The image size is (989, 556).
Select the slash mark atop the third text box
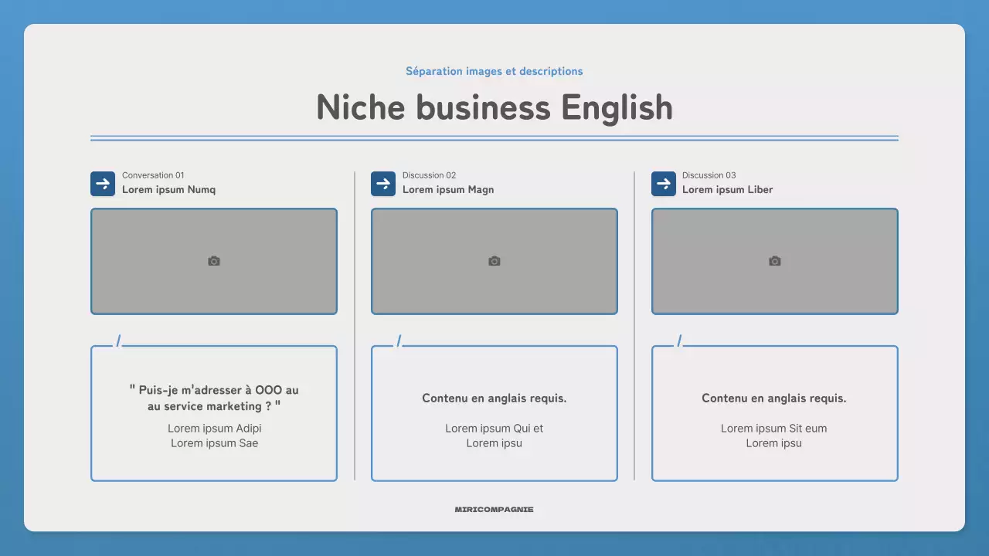click(679, 341)
